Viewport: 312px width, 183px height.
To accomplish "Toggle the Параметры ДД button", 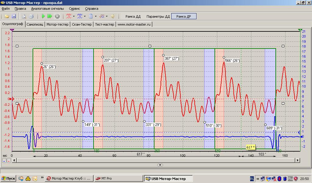I will tap(158, 16).
